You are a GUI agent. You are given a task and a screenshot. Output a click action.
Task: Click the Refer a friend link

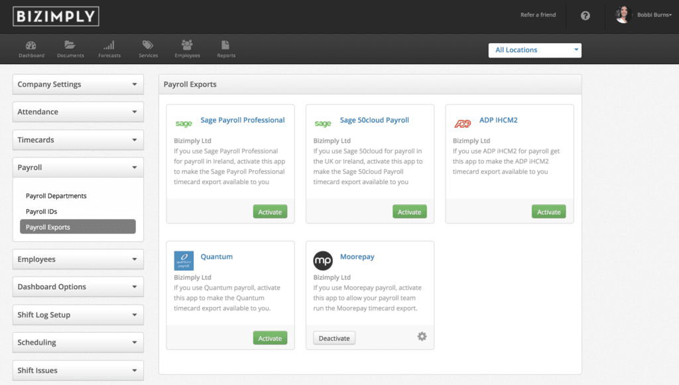pos(538,15)
